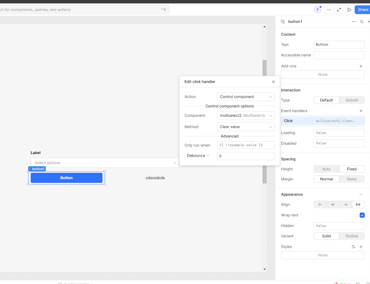
Task: Select the Click event handler entry
Action: (x=323, y=121)
